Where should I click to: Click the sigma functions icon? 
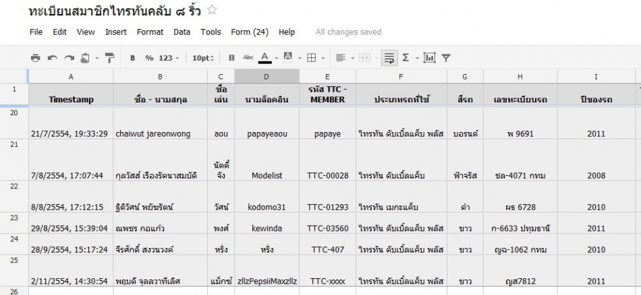tap(406, 58)
